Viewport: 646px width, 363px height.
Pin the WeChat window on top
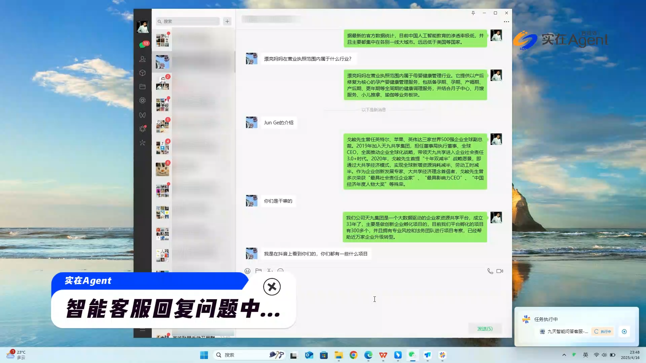click(x=473, y=13)
